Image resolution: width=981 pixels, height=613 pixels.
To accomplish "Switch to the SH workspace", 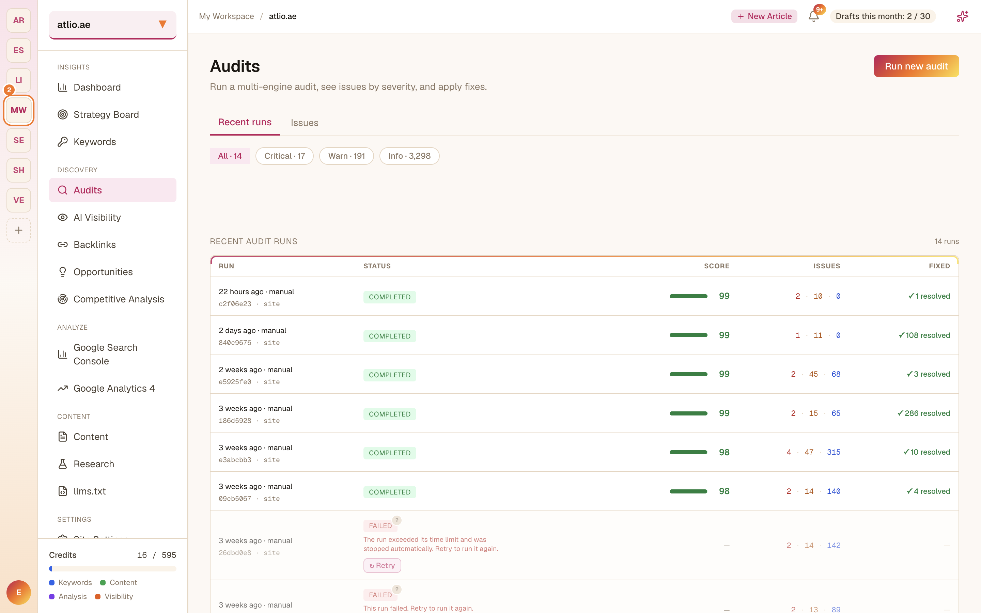I will pyautogui.click(x=19, y=170).
